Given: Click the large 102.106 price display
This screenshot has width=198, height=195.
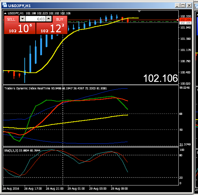Looking at the screenshot, I should [x=161, y=78].
